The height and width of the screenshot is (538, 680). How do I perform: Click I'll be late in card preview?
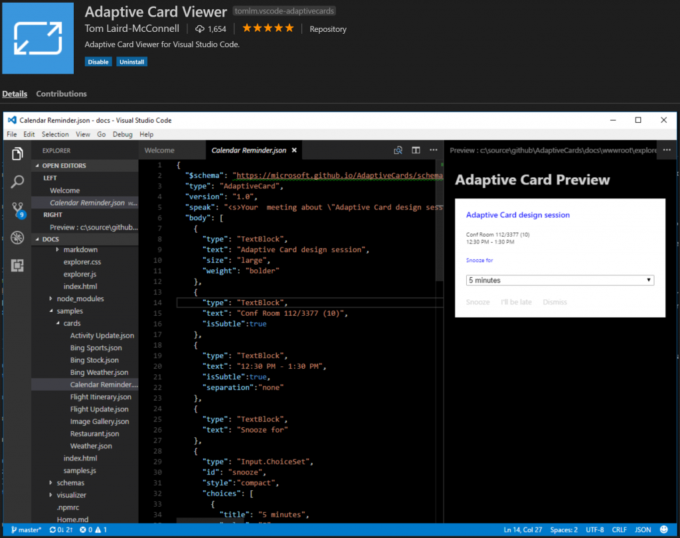click(516, 302)
